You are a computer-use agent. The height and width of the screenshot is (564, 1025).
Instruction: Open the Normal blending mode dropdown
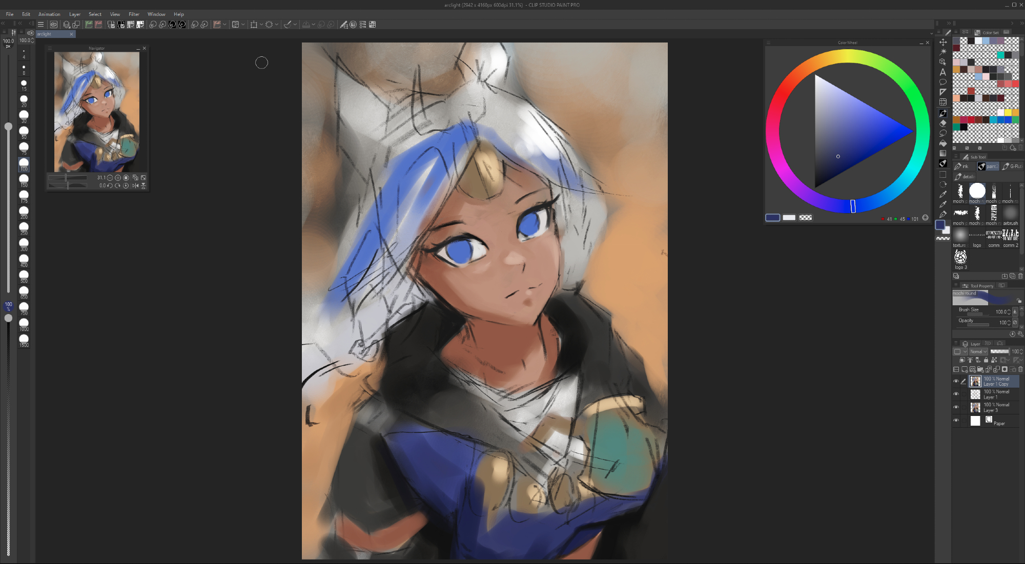click(x=978, y=351)
